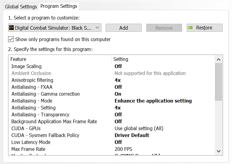The height and width of the screenshot is (164, 232).
Task: Click the Anisotropic filtering 4x value
Action: pyautogui.click(x=118, y=80)
